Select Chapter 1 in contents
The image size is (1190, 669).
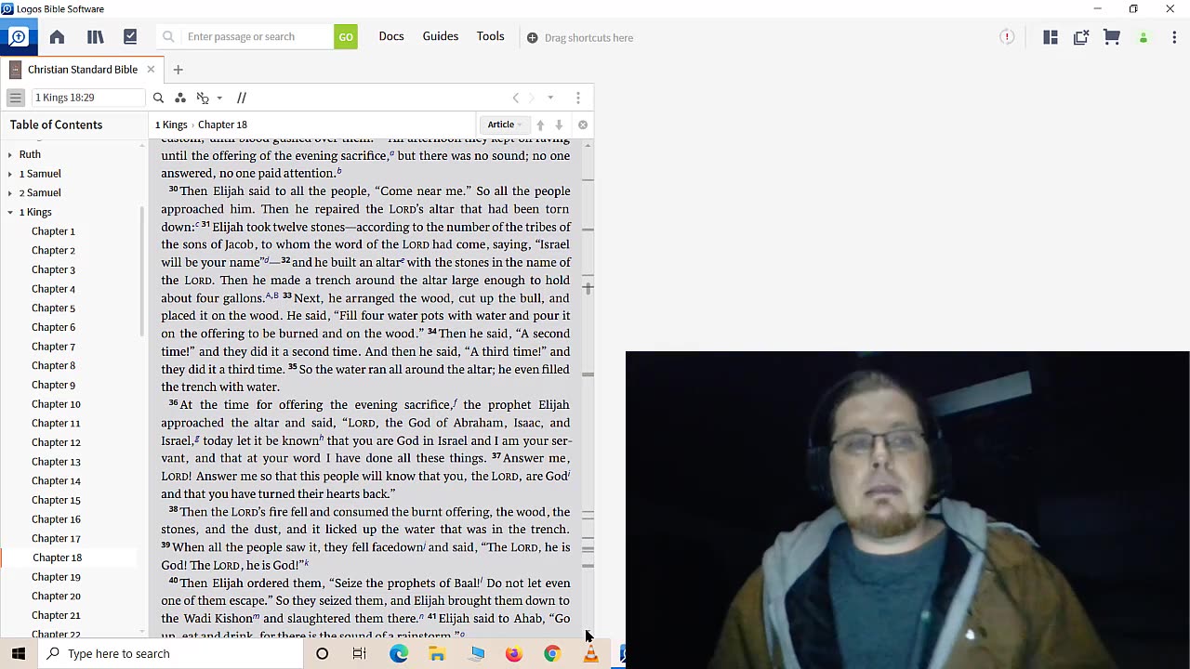(53, 231)
